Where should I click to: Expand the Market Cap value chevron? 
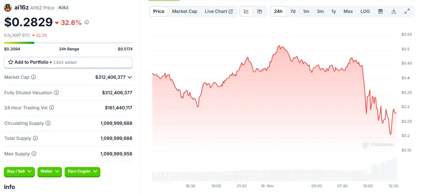click(130, 77)
